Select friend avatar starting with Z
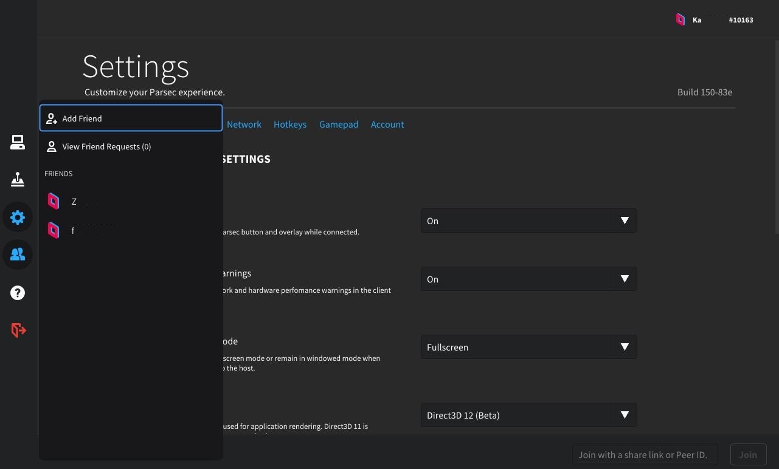779x469 pixels. pyautogui.click(x=54, y=201)
